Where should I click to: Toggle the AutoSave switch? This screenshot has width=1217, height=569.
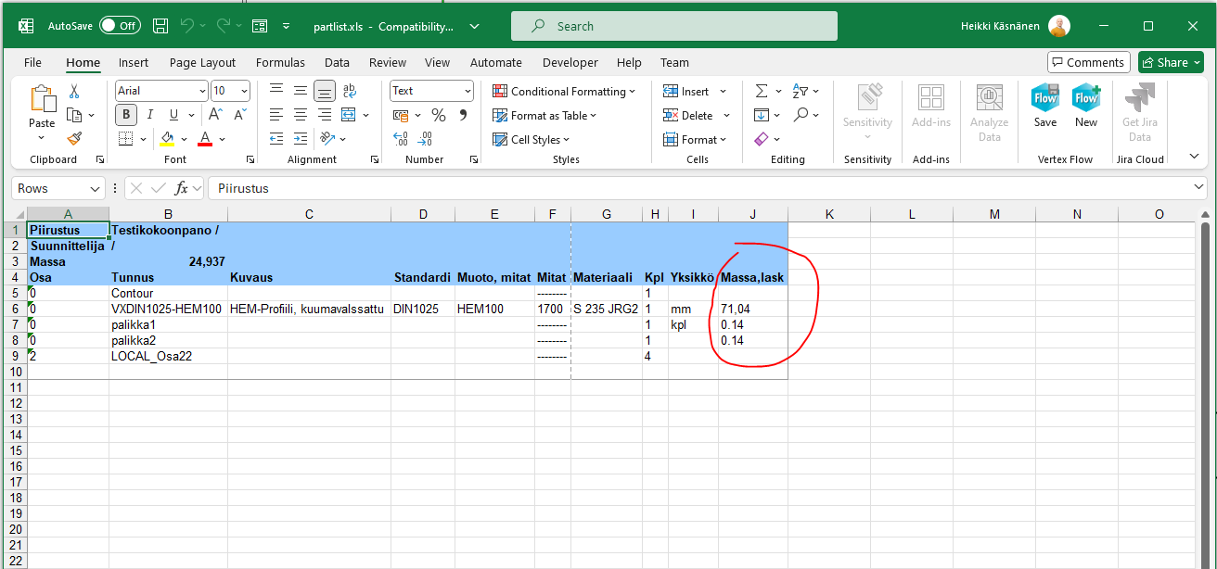120,26
